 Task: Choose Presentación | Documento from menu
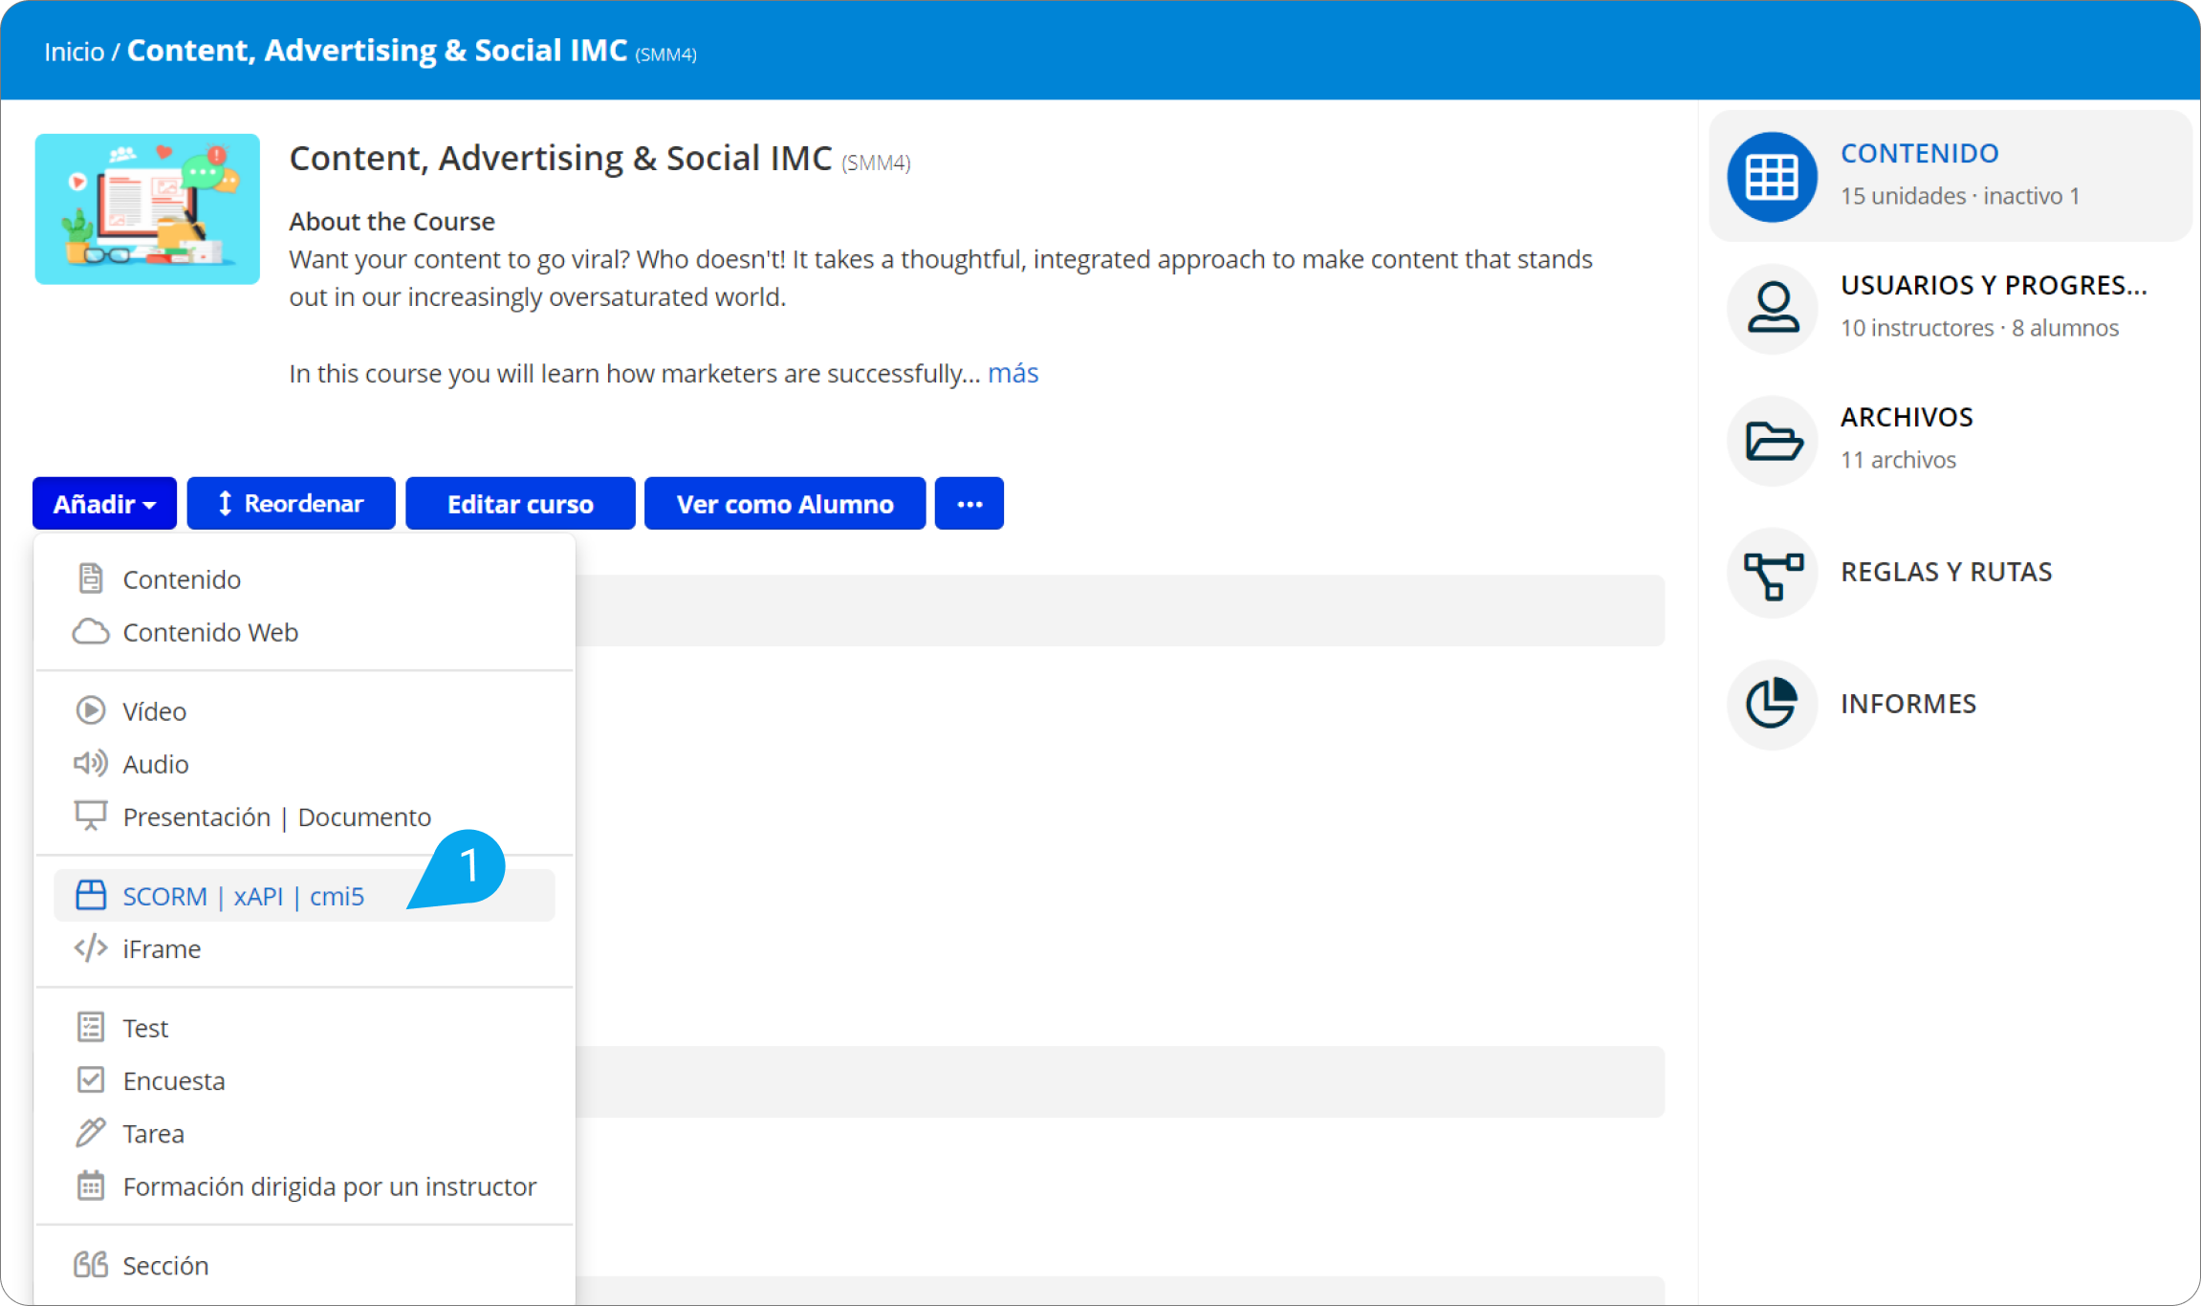click(x=276, y=817)
